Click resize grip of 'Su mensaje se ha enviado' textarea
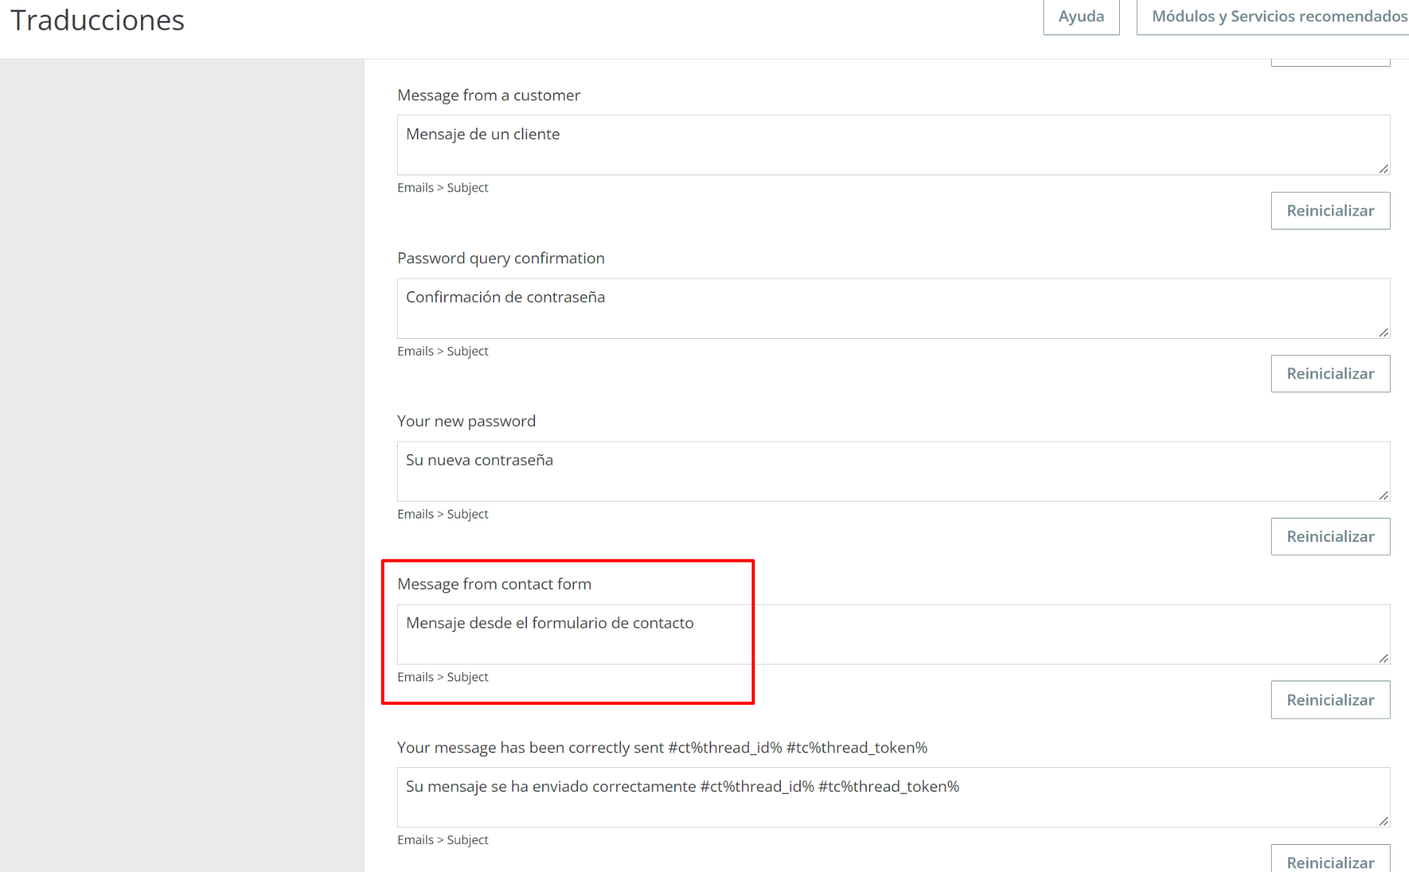The image size is (1409, 872). click(1383, 821)
